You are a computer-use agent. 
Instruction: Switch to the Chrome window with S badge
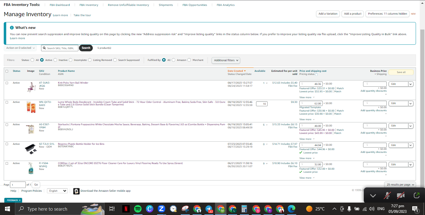click(256, 209)
